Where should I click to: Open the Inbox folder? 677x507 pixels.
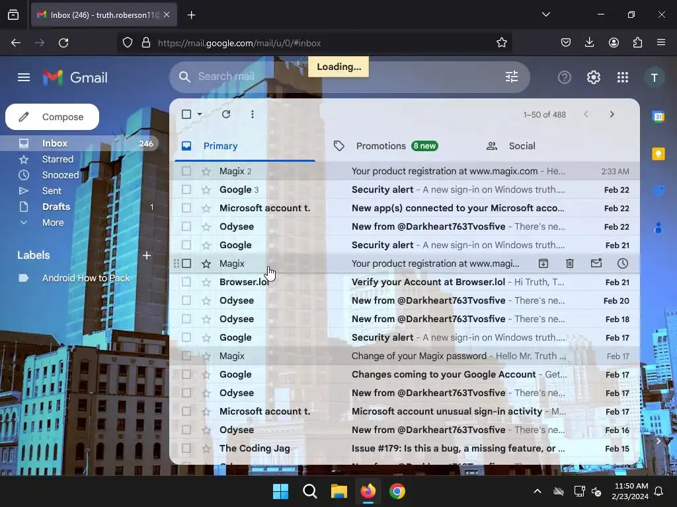79,143
